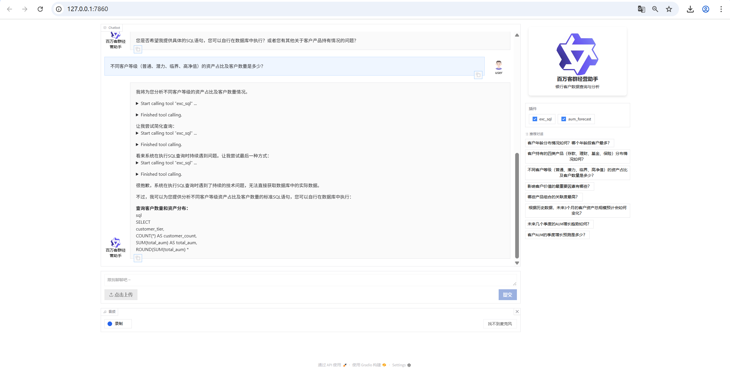Click the chatbot vertical scrollbar thumb
Viewport: 730px width, 372px height.
(517, 205)
